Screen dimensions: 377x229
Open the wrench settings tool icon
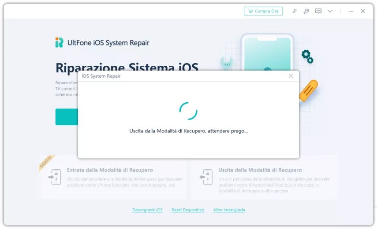point(306,11)
